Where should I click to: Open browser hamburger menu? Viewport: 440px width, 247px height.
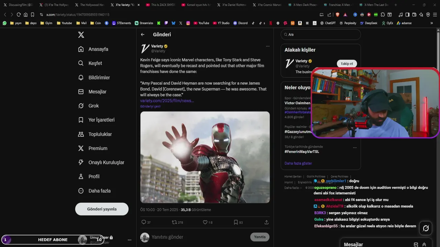[435, 15]
